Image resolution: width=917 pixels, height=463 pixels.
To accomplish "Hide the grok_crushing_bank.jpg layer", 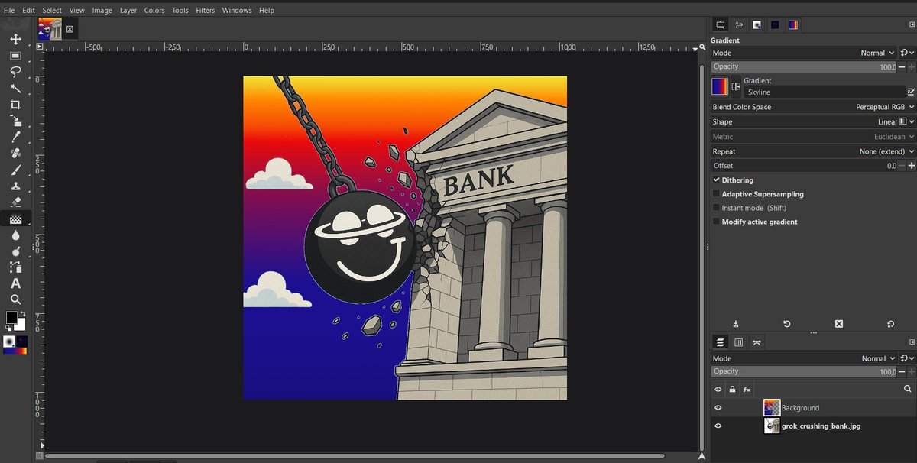I will click(718, 426).
